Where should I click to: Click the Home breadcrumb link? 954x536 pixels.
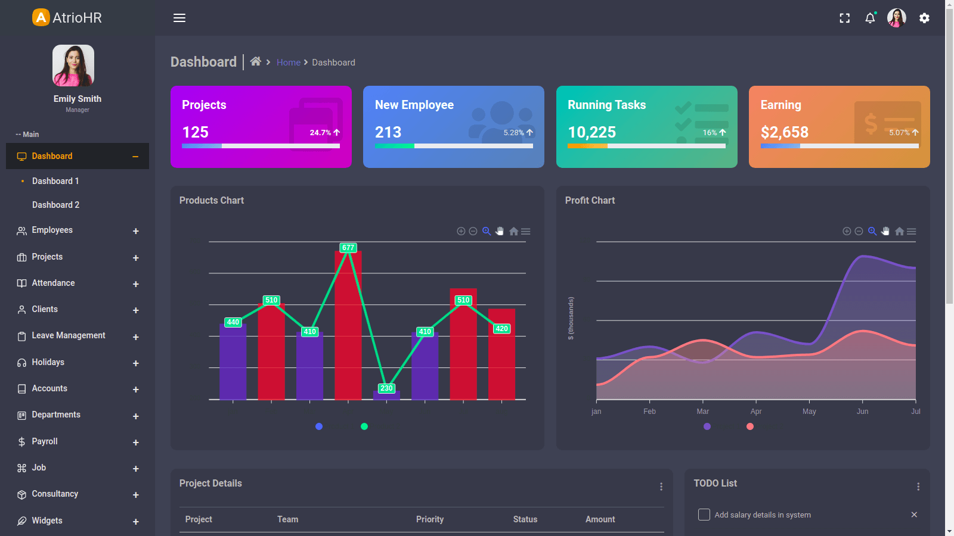289,63
